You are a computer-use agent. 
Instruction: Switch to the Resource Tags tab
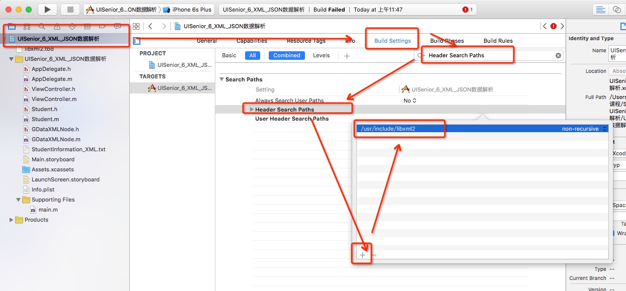point(306,41)
